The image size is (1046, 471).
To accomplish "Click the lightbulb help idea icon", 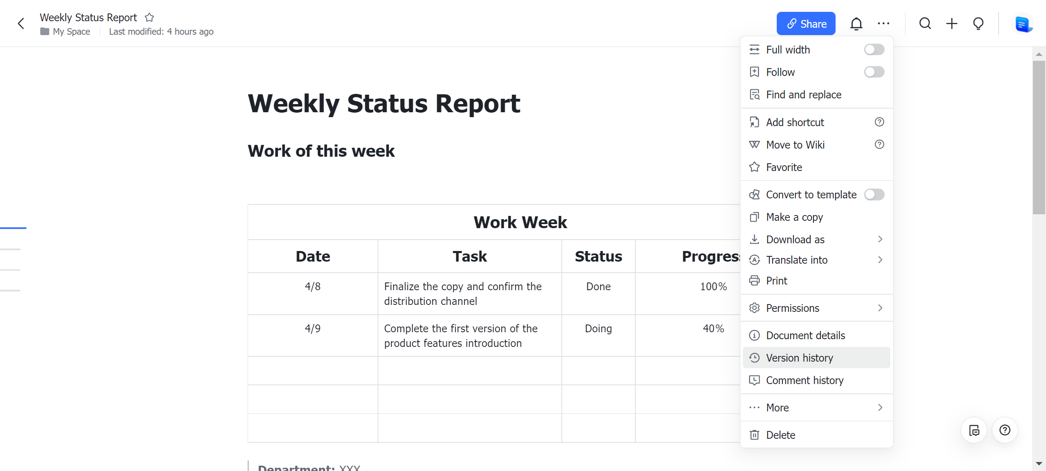I will (x=978, y=23).
